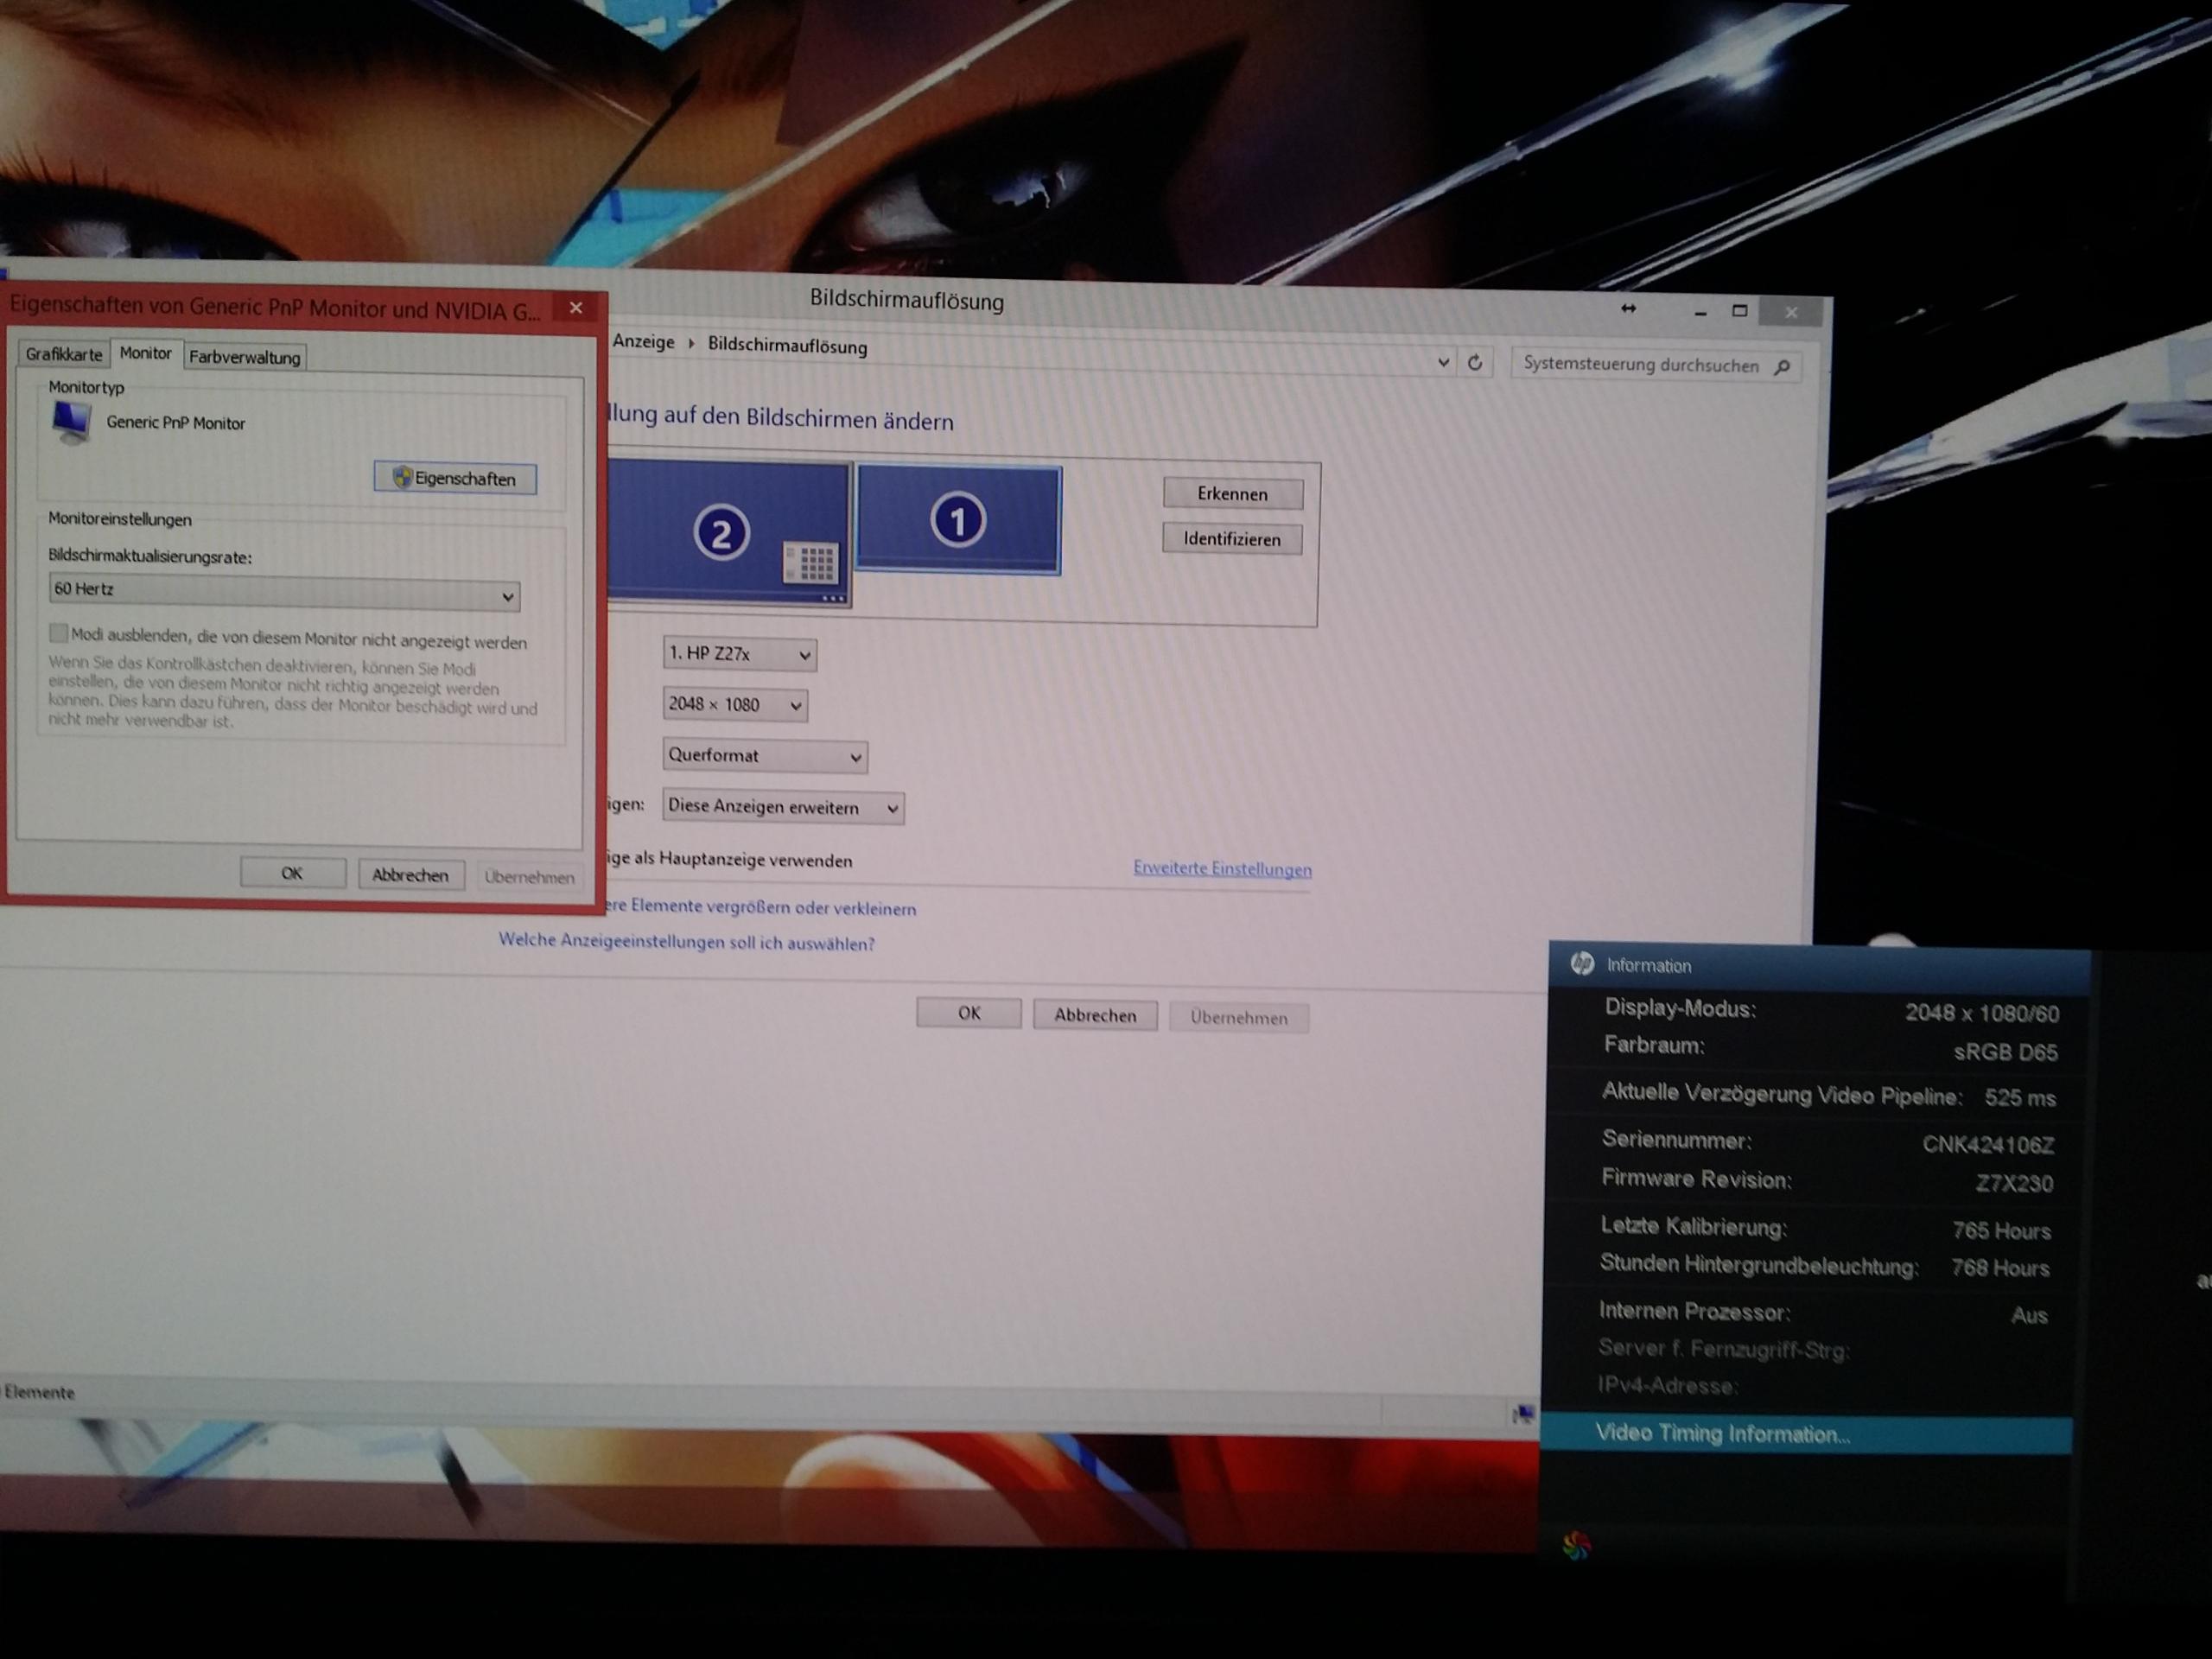2212x1659 pixels.
Task: Switch to the Farbverwaltung tab
Action: (x=245, y=357)
